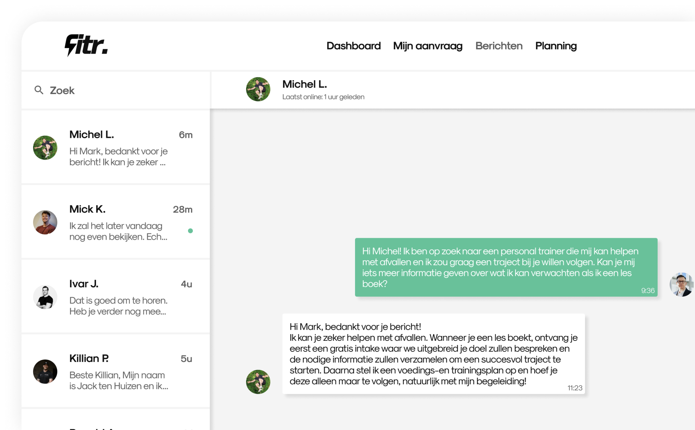Click own avatar beside green message
The height and width of the screenshot is (430, 695).
pyautogui.click(x=682, y=284)
